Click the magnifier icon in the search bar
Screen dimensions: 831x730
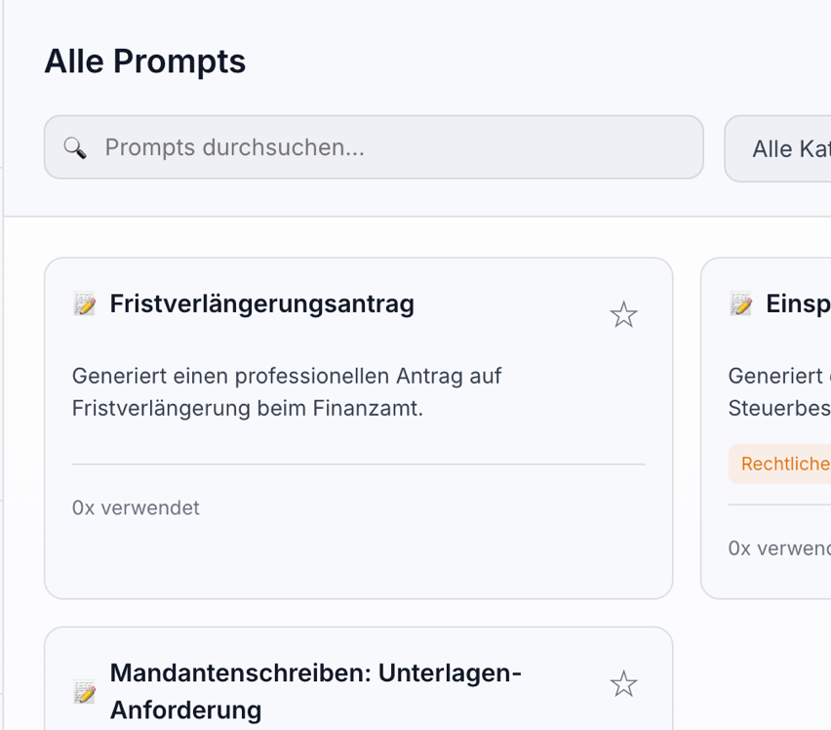[75, 147]
